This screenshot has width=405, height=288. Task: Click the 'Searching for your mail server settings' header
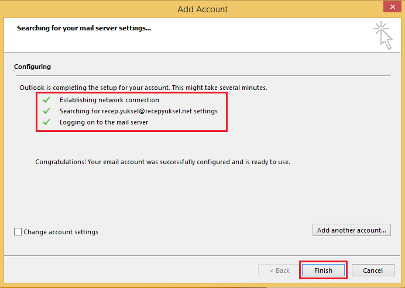(x=84, y=28)
